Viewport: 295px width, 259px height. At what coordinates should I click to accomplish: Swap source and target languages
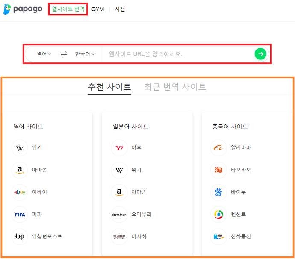coord(64,54)
